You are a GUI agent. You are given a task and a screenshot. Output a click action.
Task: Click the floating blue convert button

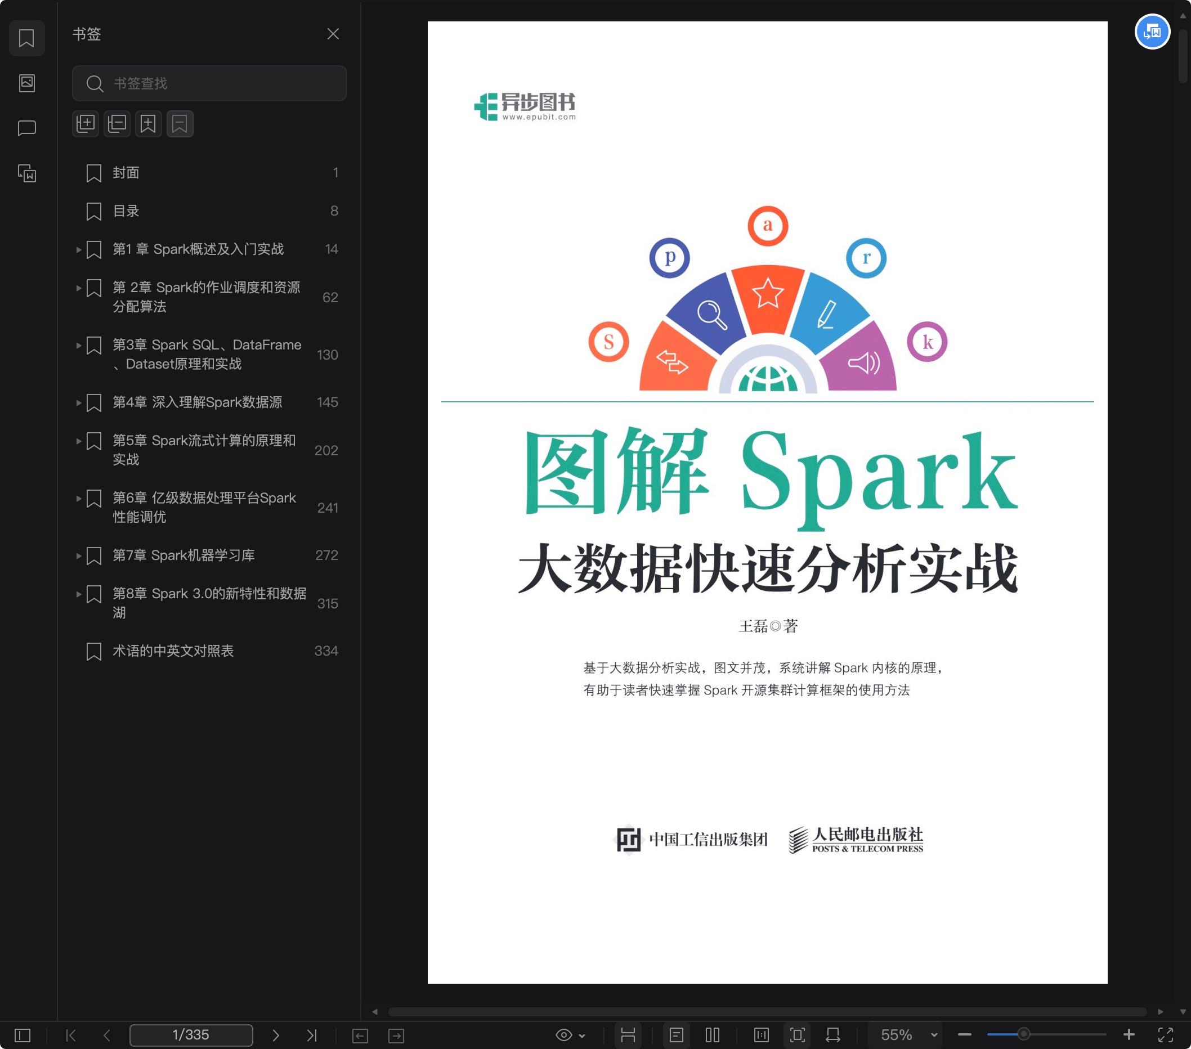tap(1152, 32)
